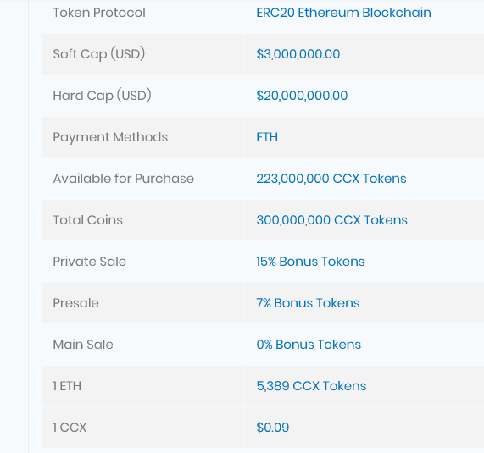Click 300,000,000 CCX Tokens total coins
484x453 pixels.
click(331, 220)
